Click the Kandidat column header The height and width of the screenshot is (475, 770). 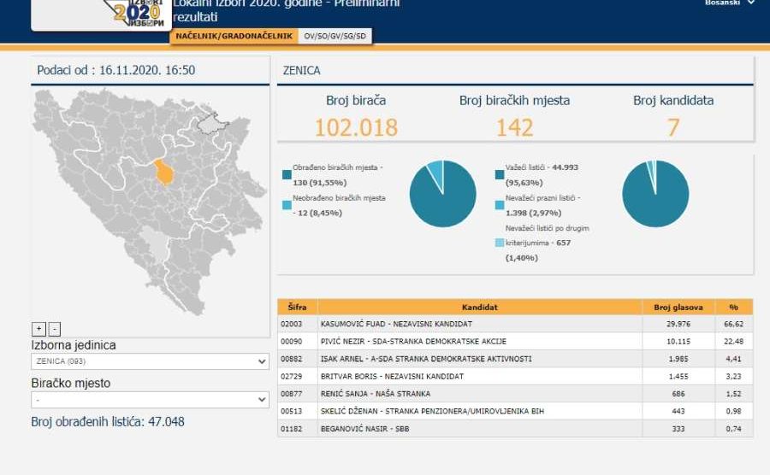point(479,307)
